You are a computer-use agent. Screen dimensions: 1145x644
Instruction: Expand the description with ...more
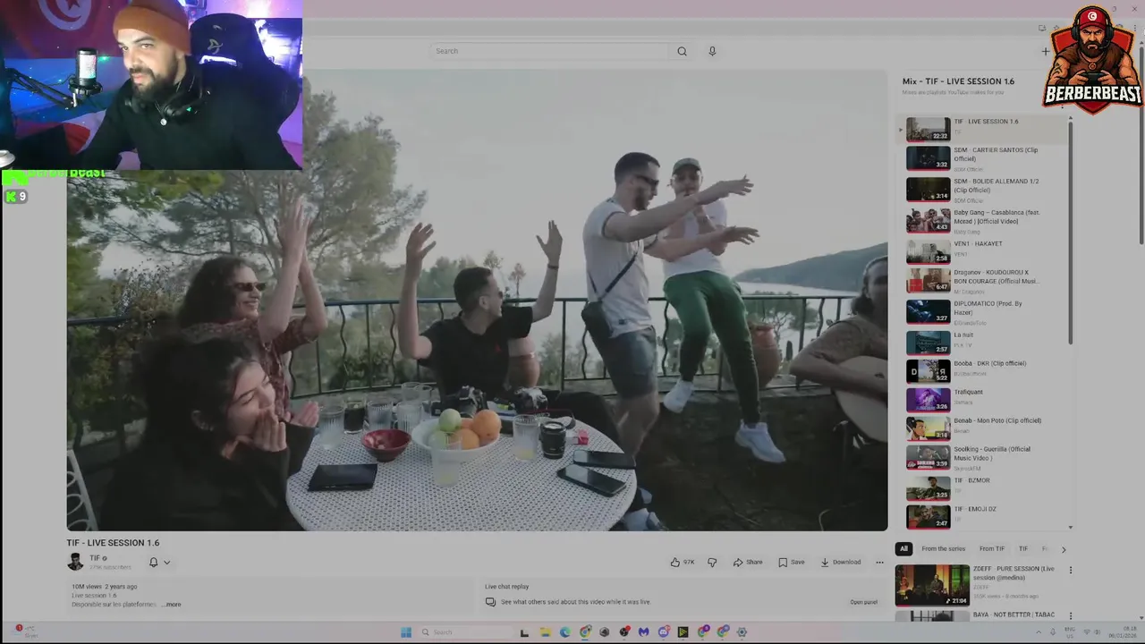pos(171,605)
